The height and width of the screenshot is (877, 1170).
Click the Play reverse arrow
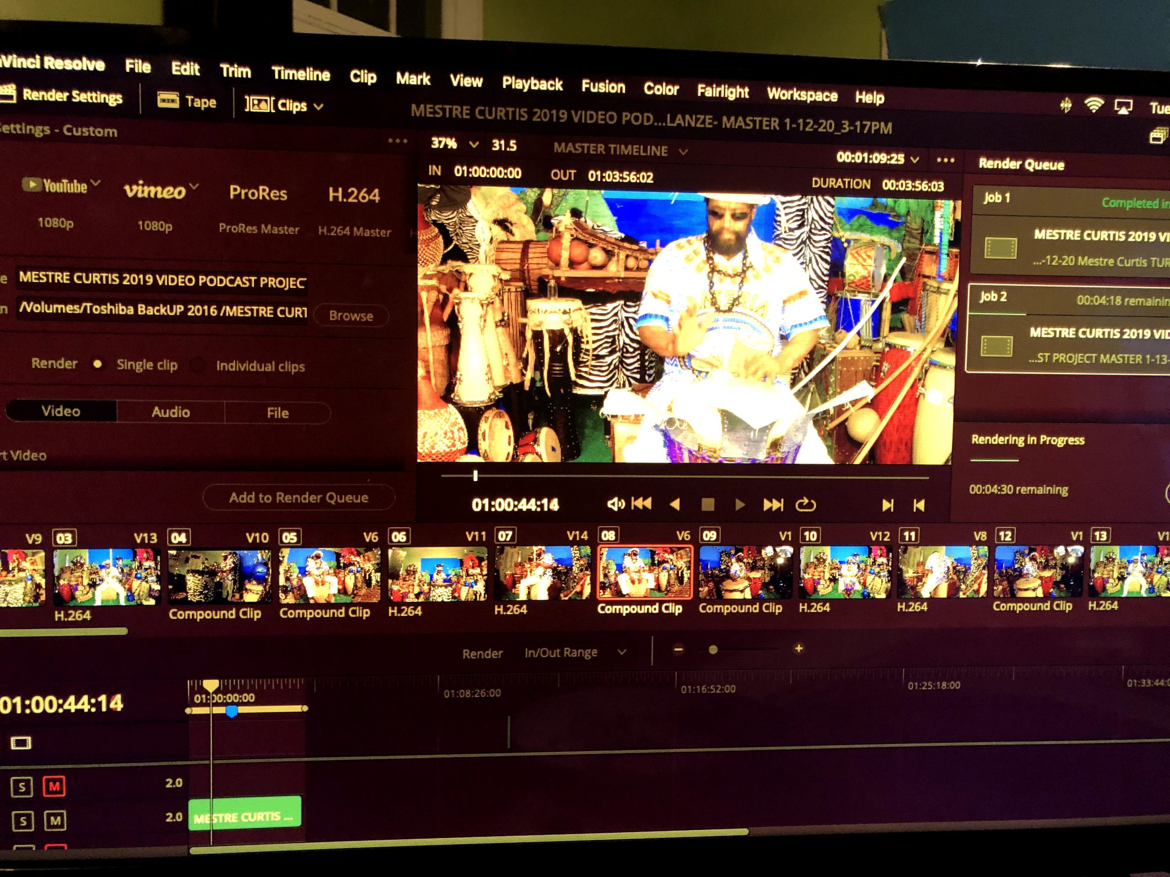click(675, 504)
